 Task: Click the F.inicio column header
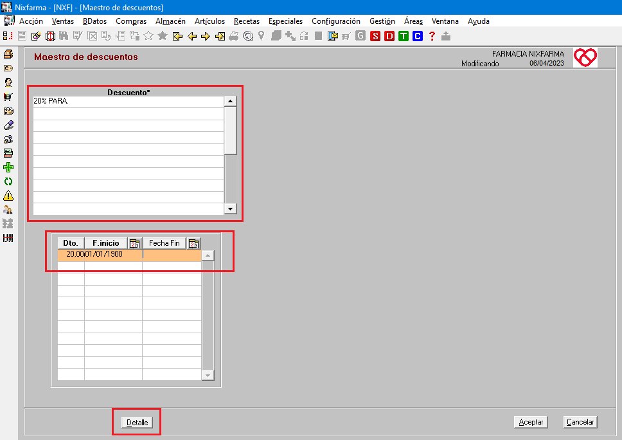coord(105,243)
